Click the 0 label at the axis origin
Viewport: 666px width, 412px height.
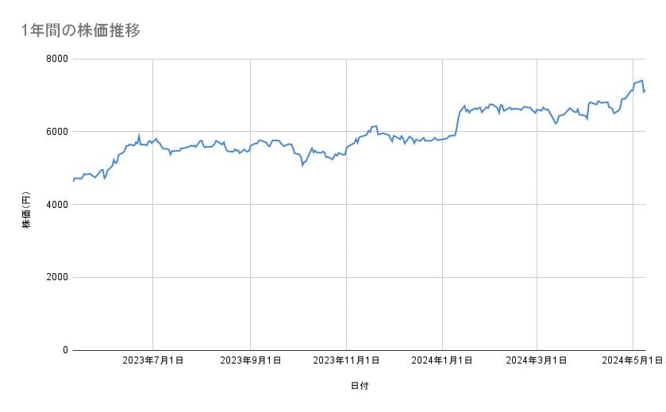pyautogui.click(x=64, y=350)
